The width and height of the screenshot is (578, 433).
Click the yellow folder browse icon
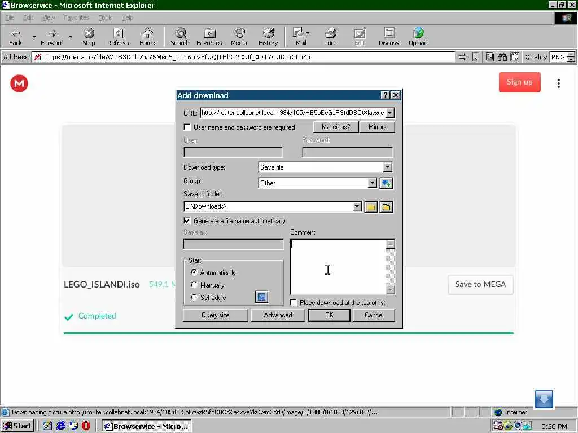coord(371,207)
